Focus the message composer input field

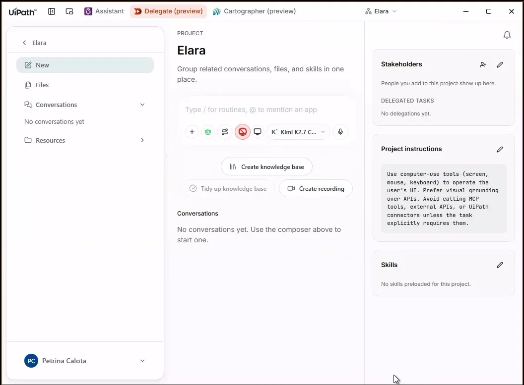(x=266, y=110)
